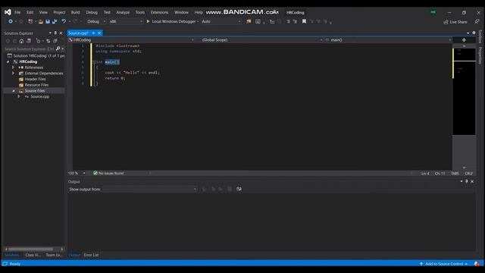Click the Ln 4 line indicator
485x273 pixels.
[425, 174]
